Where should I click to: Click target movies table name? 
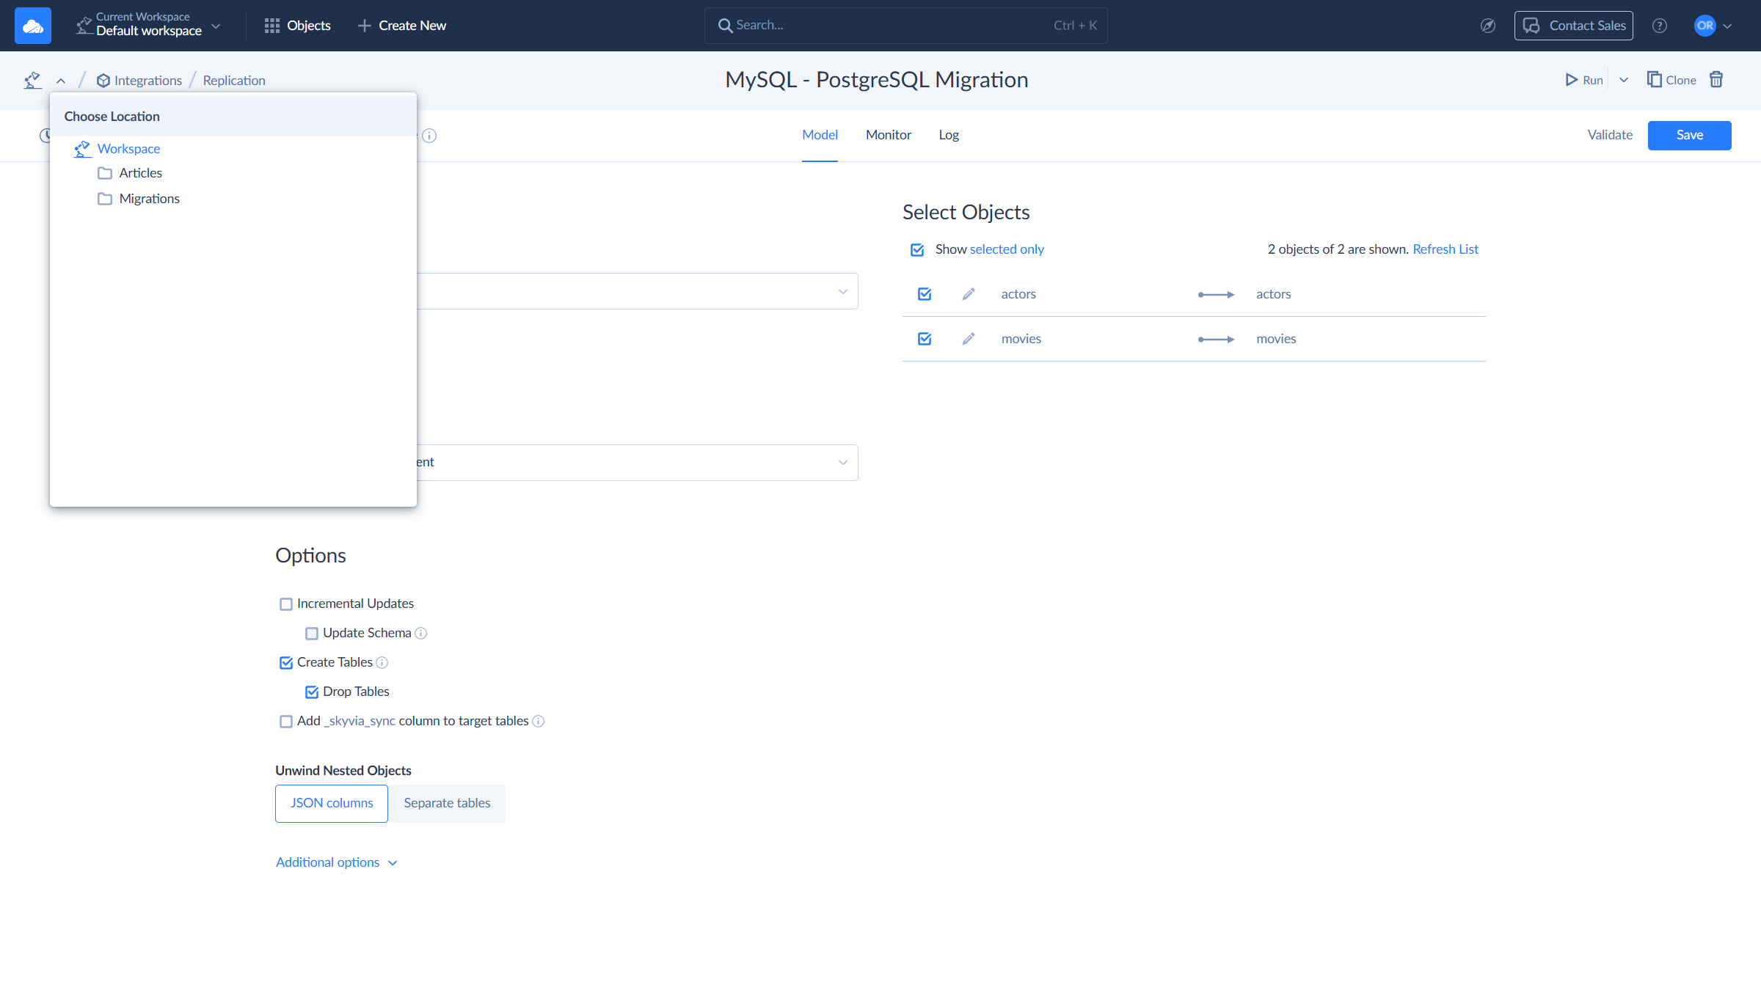1276,339
